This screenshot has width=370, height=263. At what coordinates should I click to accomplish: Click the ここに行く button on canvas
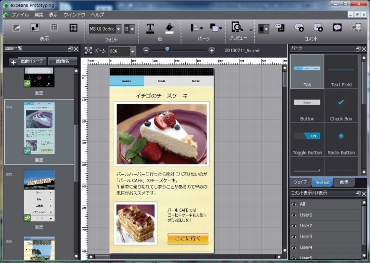coord(188,238)
